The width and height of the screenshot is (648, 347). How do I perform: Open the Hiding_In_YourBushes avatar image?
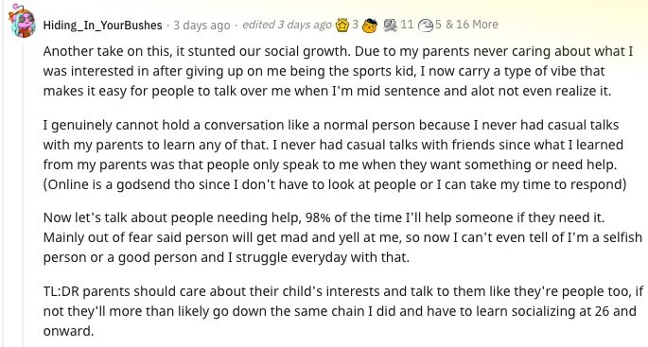point(22,21)
